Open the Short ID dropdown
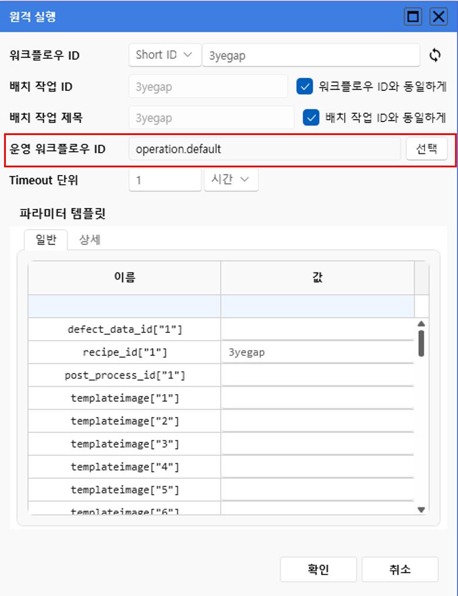 (x=164, y=55)
